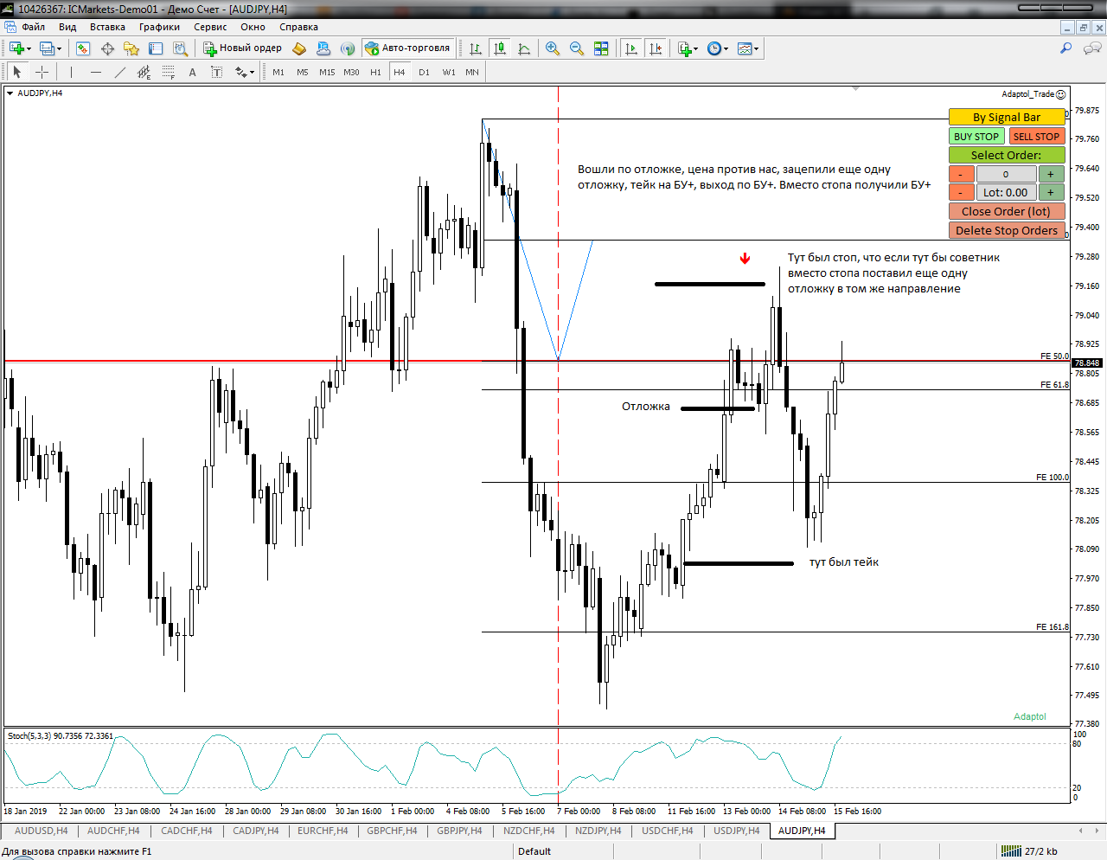
Task: Toggle candlestick chart mode
Action: tap(500, 48)
